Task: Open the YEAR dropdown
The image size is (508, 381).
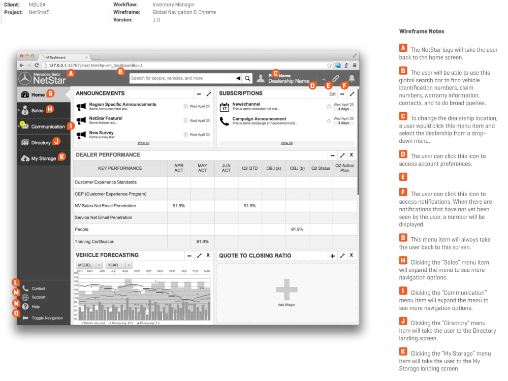Action: tap(119, 265)
